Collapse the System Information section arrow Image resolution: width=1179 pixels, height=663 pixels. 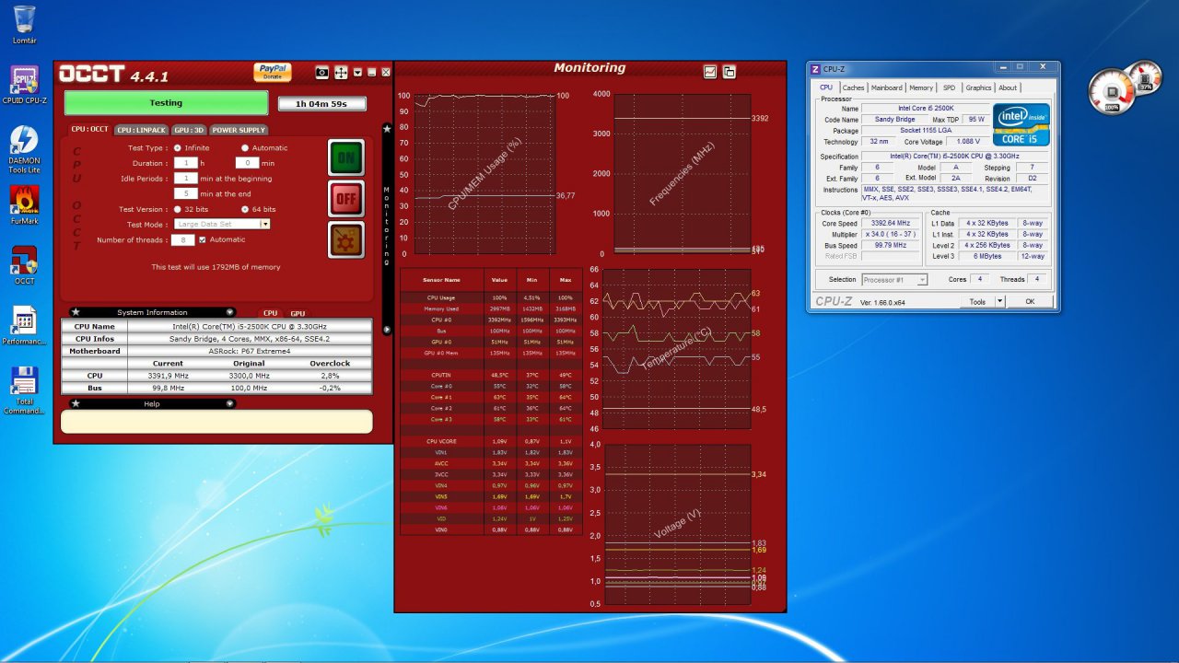click(x=229, y=312)
